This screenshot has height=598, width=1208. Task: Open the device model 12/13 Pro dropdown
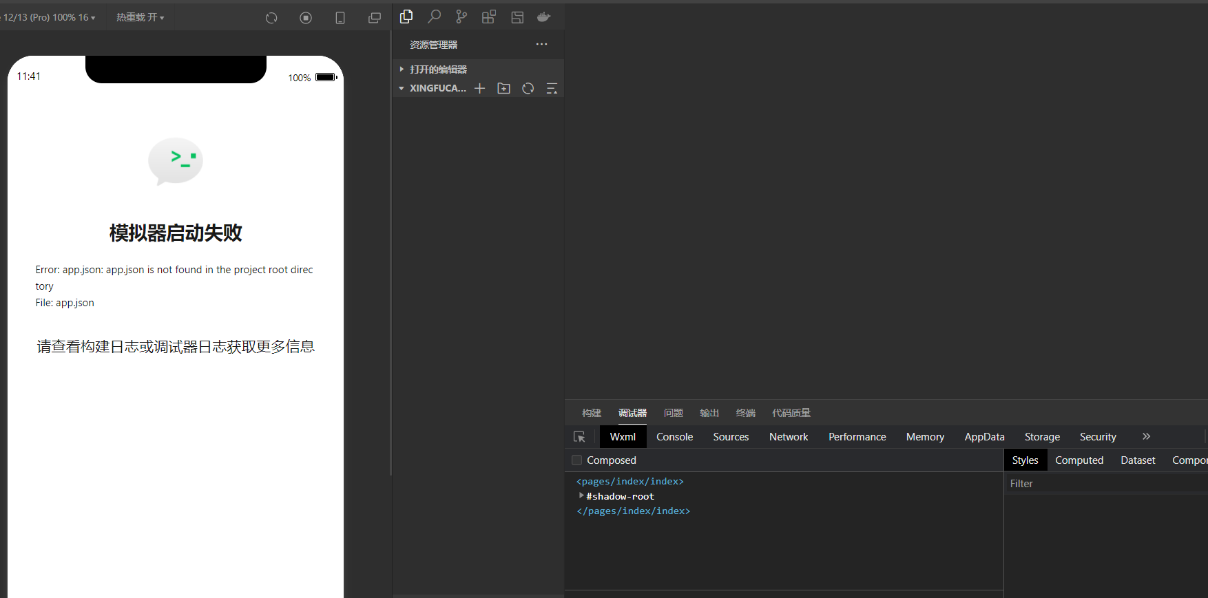[x=49, y=17]
